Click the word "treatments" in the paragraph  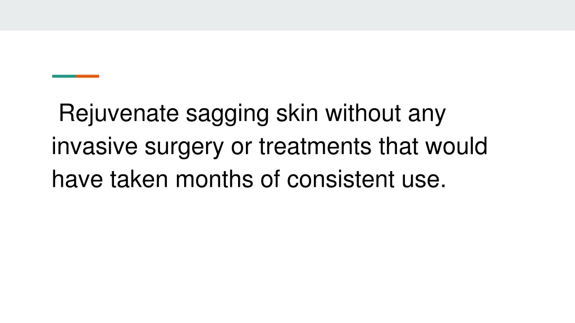click(316, 146)
